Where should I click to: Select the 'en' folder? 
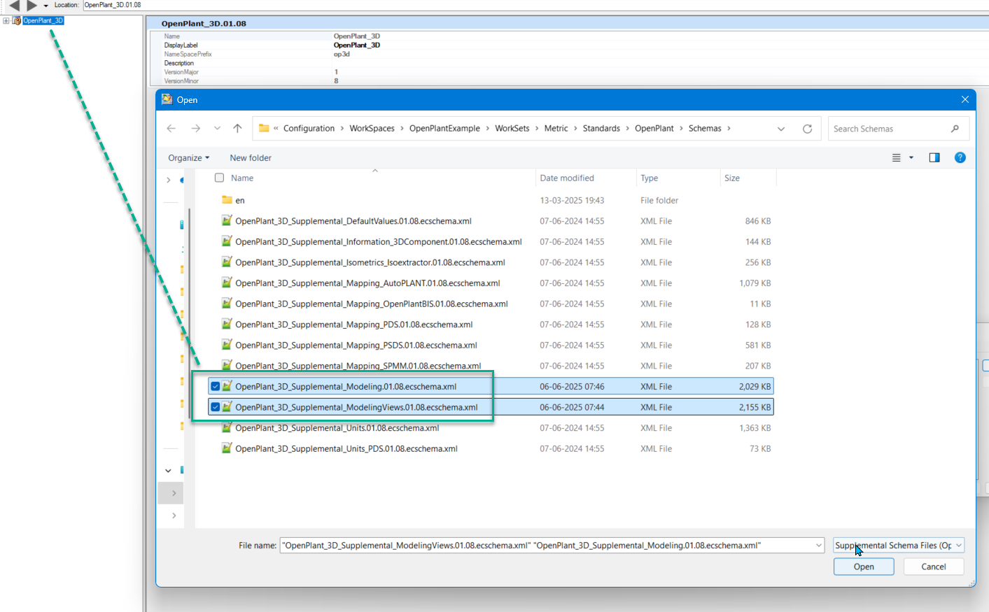click(x=240, y=201)
